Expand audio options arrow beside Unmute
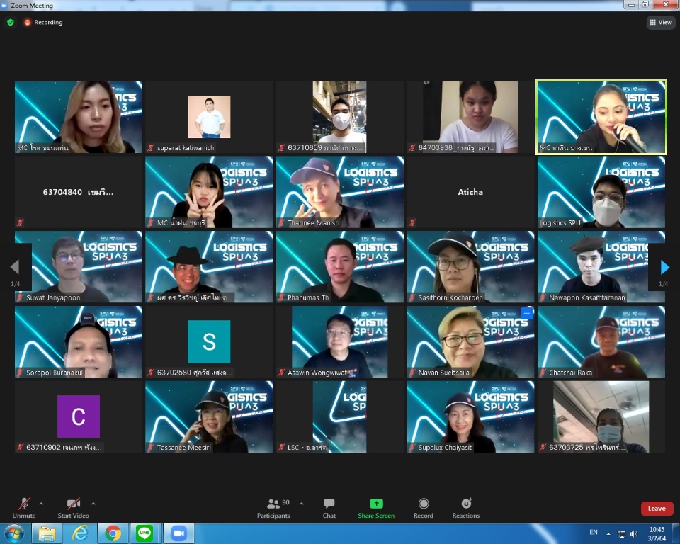The width and height of the screenshot is (680, 544). 41,504
